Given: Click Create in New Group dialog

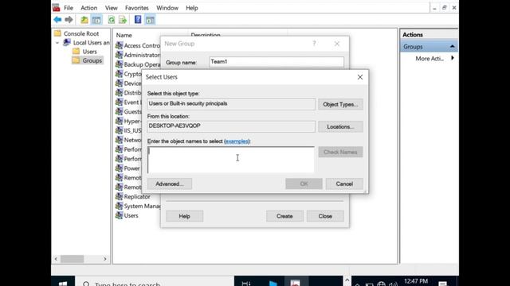Looking at the screenshot, I should pyautogui.click(x=284, y=216).
